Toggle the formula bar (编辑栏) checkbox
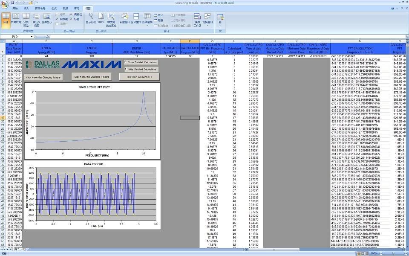This screenshot has height=256, width=409. 72,15
